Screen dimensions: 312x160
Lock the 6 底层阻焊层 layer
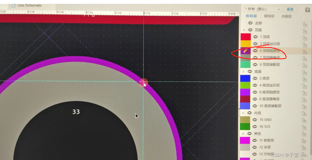[305, 93]
